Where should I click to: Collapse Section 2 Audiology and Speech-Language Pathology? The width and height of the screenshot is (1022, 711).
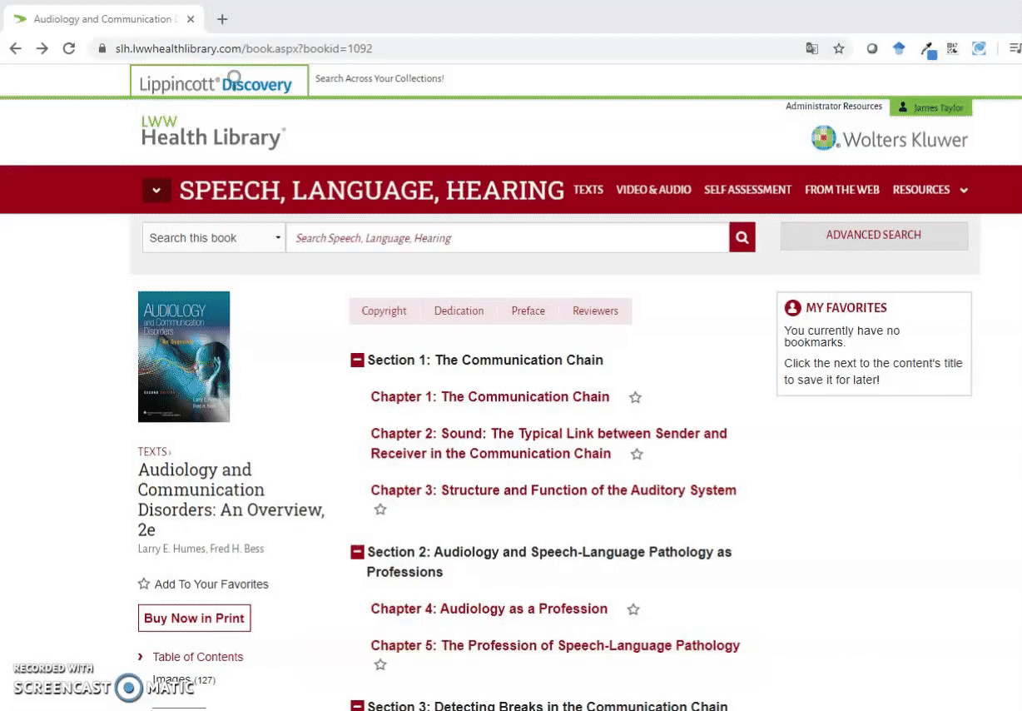pyautogui.click(x=357, y=552)
